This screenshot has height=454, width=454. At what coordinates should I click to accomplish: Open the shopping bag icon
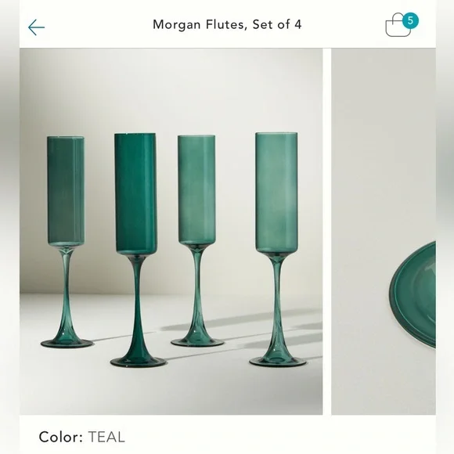(x=398, y=27)
